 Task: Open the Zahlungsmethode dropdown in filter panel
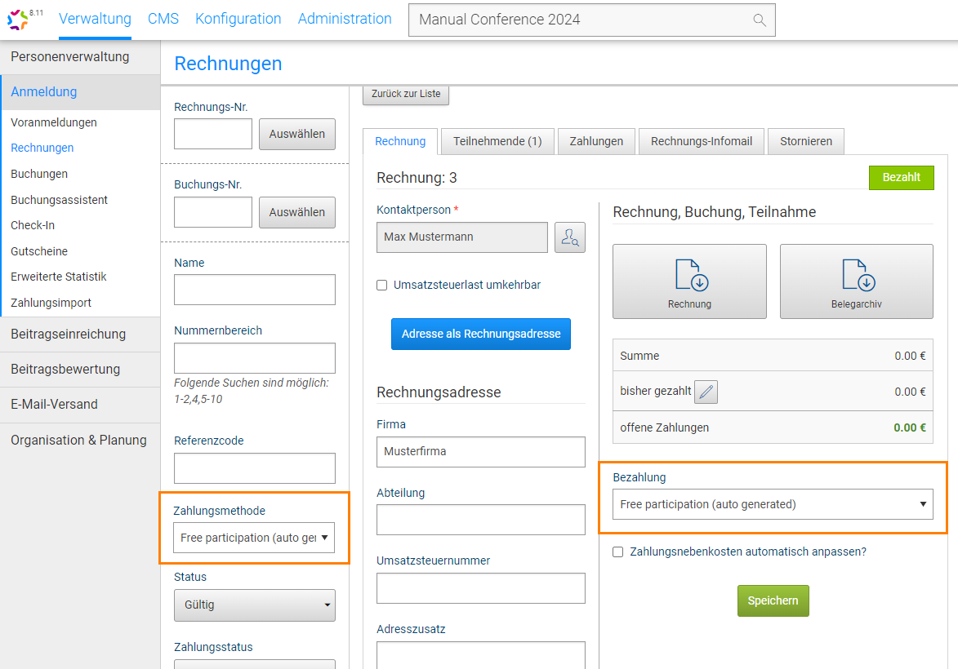point(254,538)
